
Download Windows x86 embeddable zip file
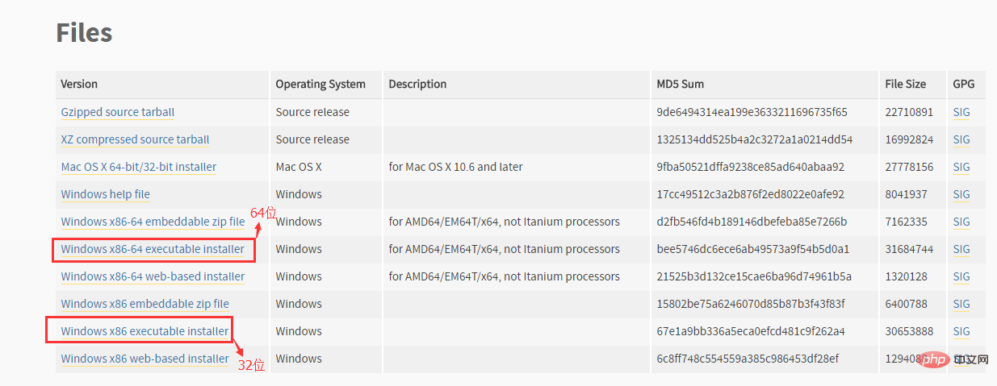click(x=145, y=304)
